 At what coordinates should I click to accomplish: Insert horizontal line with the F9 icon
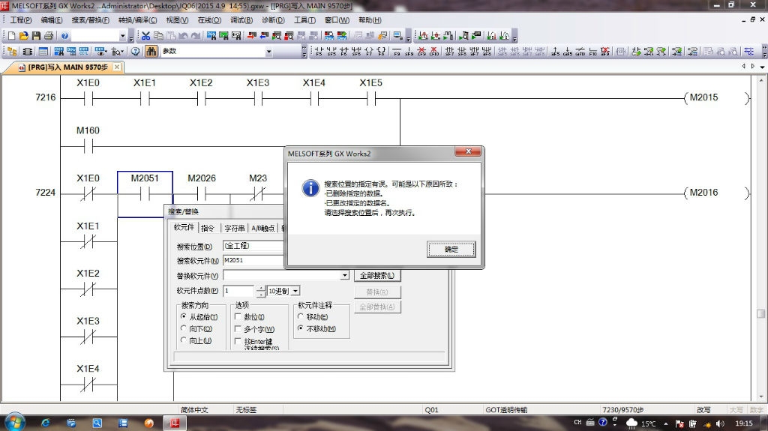tap(397, 52)
